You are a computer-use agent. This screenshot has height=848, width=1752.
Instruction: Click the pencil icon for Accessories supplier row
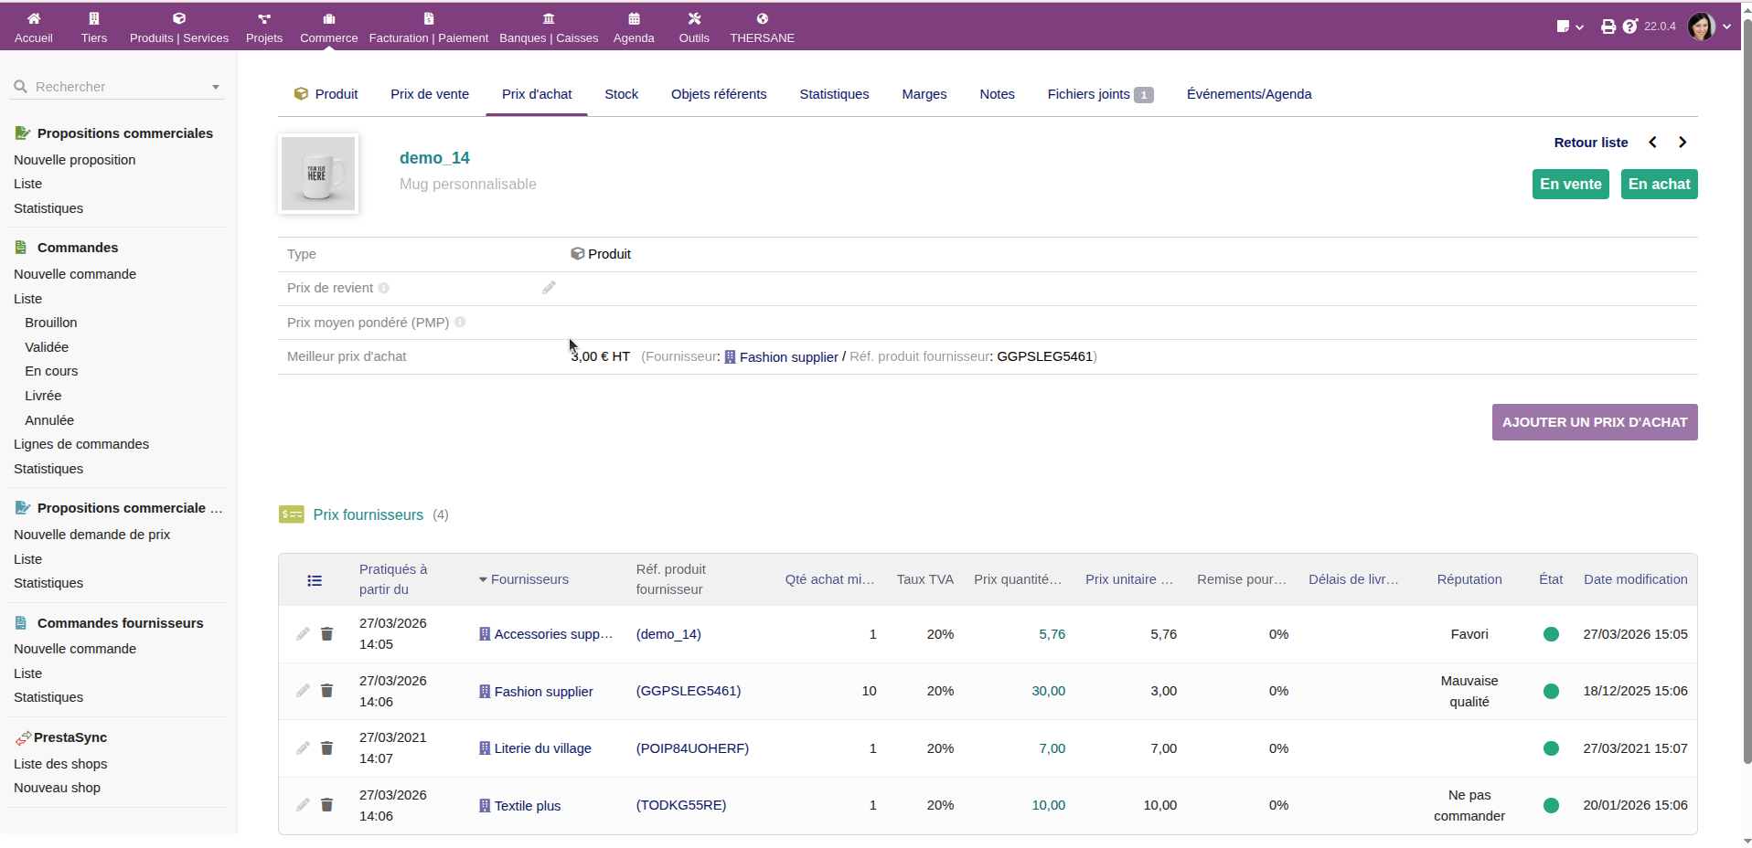pos(303,634)
